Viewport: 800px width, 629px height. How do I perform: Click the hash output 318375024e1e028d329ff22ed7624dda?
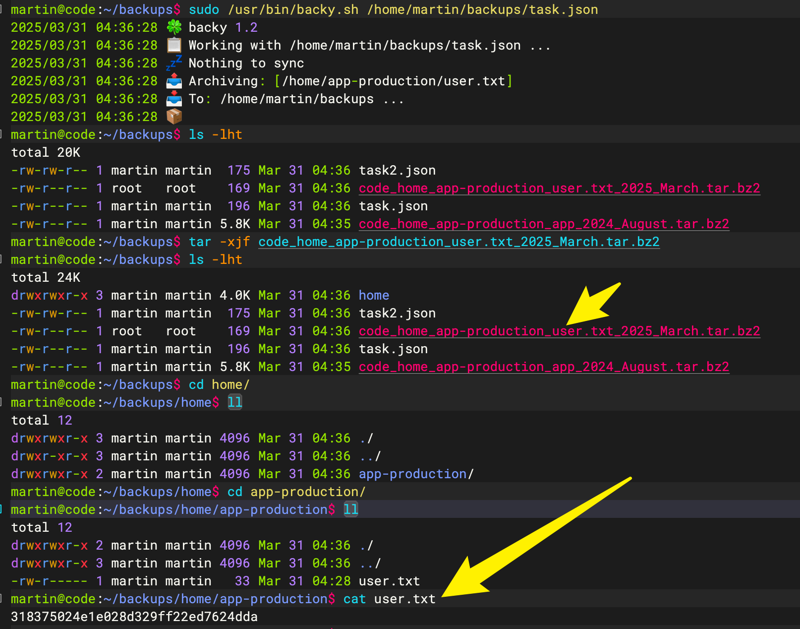[x=134, y=617]
